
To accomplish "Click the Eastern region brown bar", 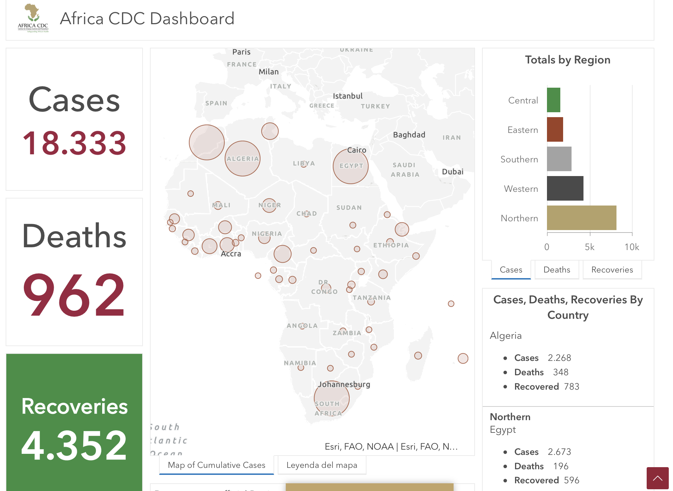I will [555, 129].
